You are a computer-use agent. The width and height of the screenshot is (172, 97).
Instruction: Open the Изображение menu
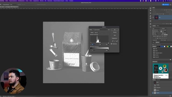[x=21, y=1]
